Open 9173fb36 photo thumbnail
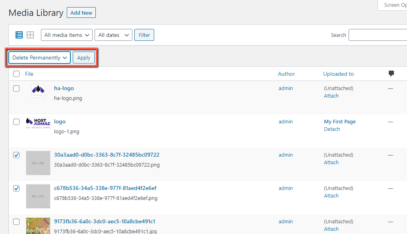 click(38, 226)
